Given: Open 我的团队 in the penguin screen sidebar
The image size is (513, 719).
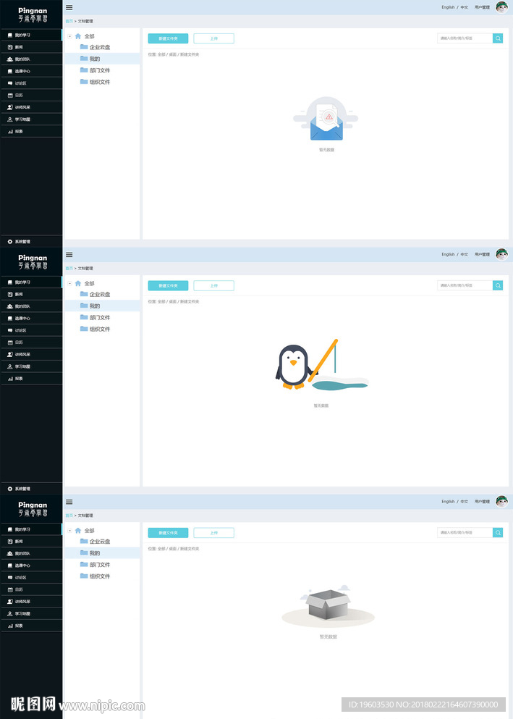Looking at the screenshot, I should pos(30,306).
